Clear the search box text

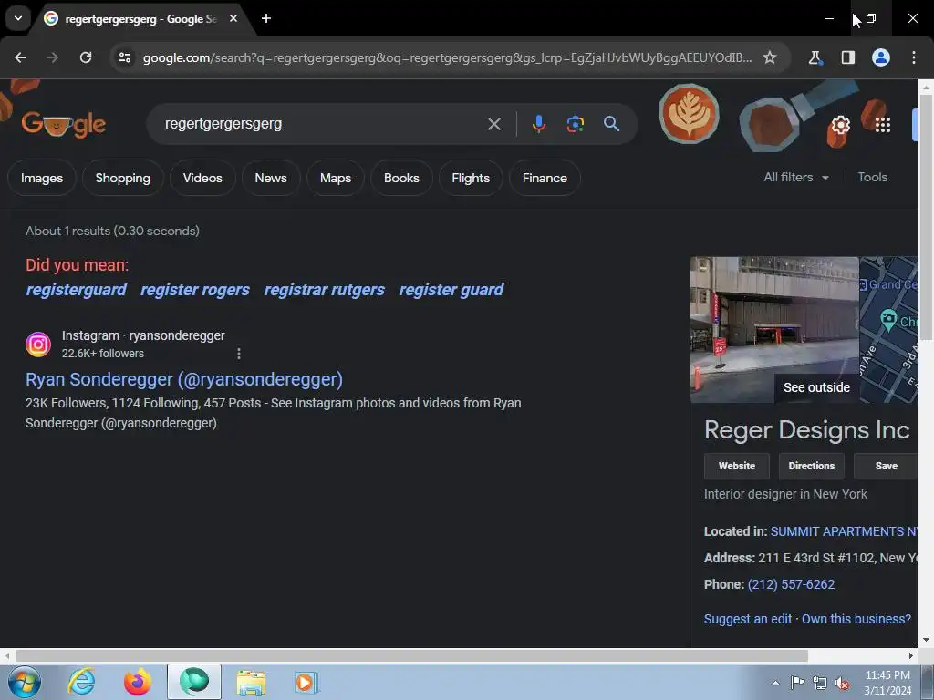pyautogui.click(x=493, y=124)
